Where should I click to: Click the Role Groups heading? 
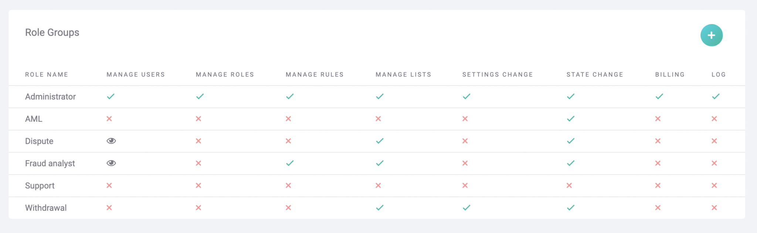coord(52,32)
